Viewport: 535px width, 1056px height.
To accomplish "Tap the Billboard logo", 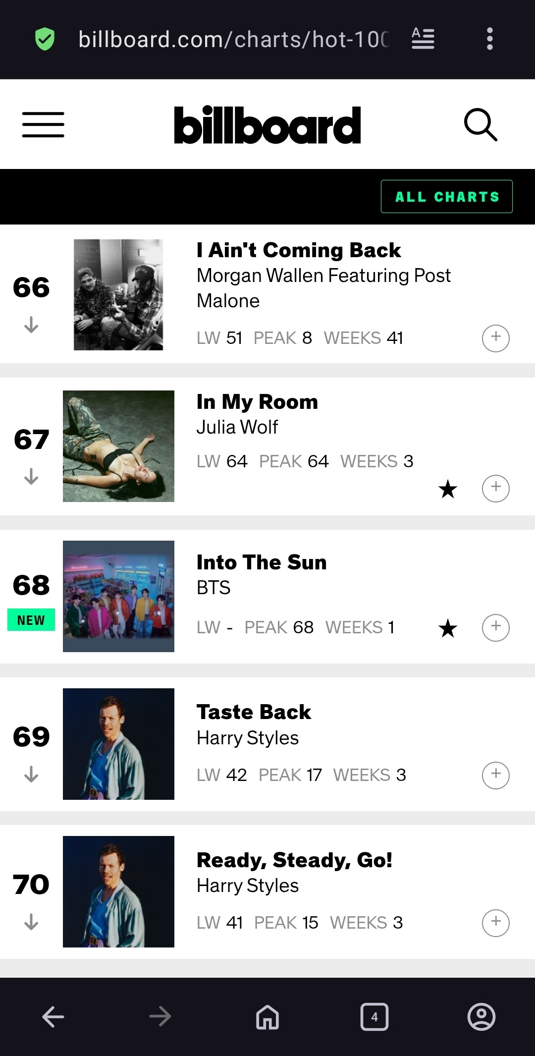I will [267, 125].
